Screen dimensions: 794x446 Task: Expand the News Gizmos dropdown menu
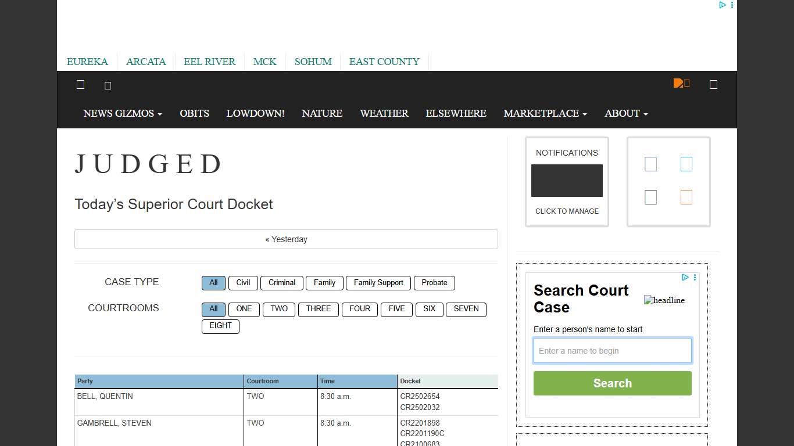(x=122, y=113)
